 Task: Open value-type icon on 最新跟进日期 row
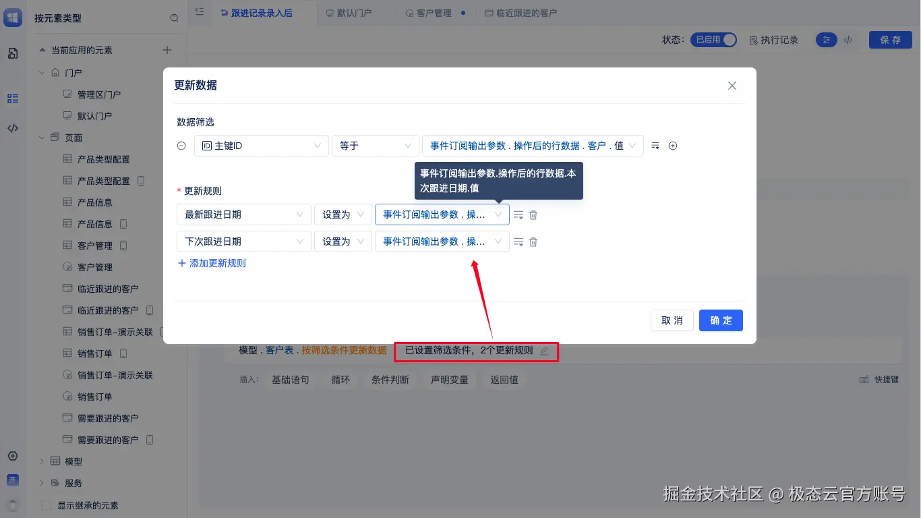(518, 214)
